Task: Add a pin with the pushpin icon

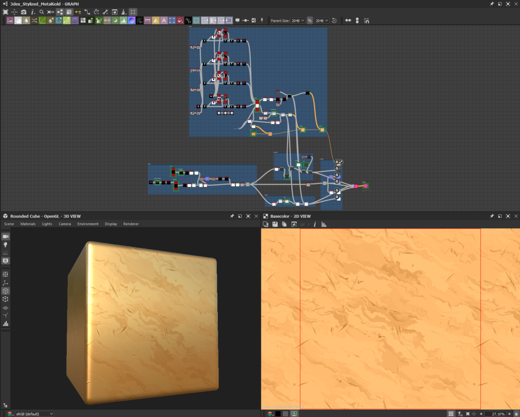Action: (262, 21)
